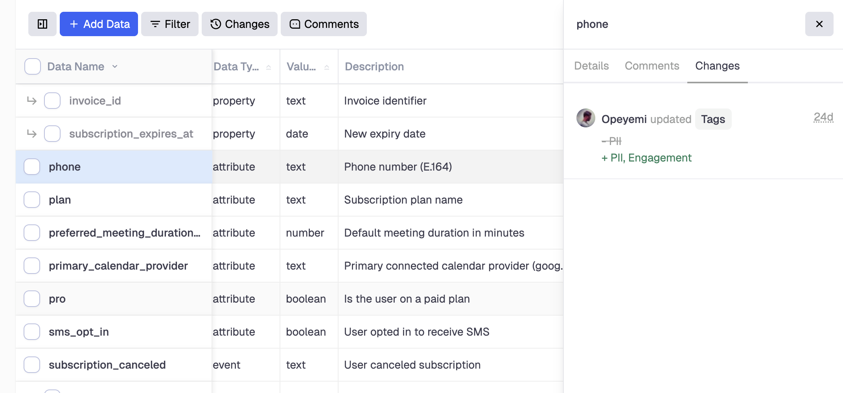Open the Changes history button in toolbar

pos(239,24)
